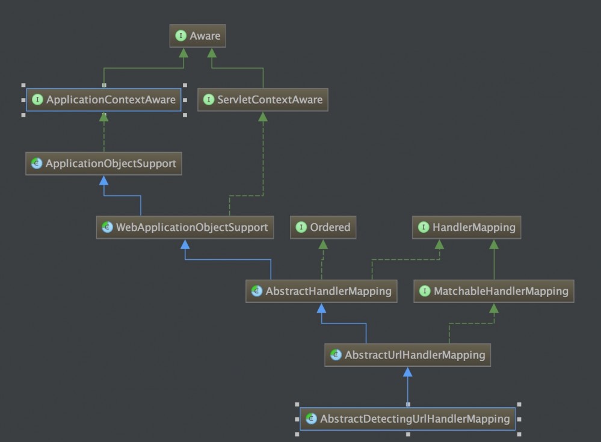Click the class icon on ApplicationObjectSupport
This screenshot has height=442, width=601.
[x=35, y=163]
